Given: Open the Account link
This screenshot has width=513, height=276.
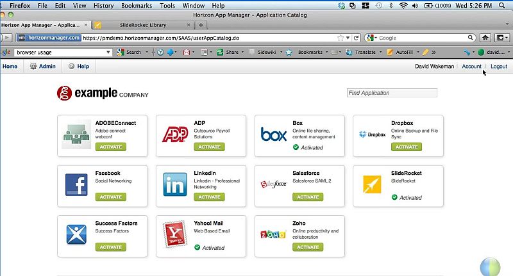Looking at the screenshot, I should [x=471, y=67].
